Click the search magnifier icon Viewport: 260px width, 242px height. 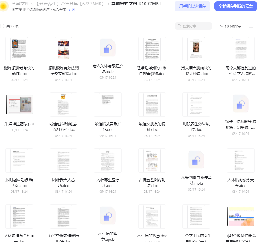[179, 26]
